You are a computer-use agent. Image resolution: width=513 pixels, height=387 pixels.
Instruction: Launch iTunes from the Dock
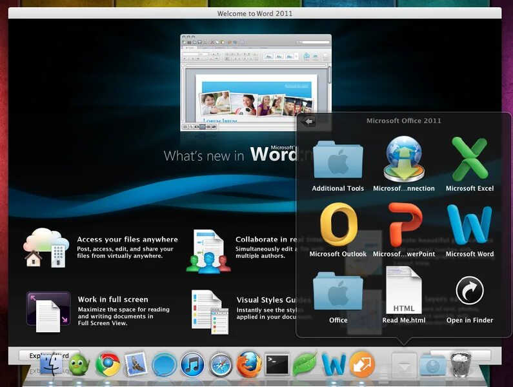pyautogui.click(x=193, y=364)
